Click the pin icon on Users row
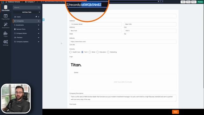The image size is (204, 115). tap(36, 17)
